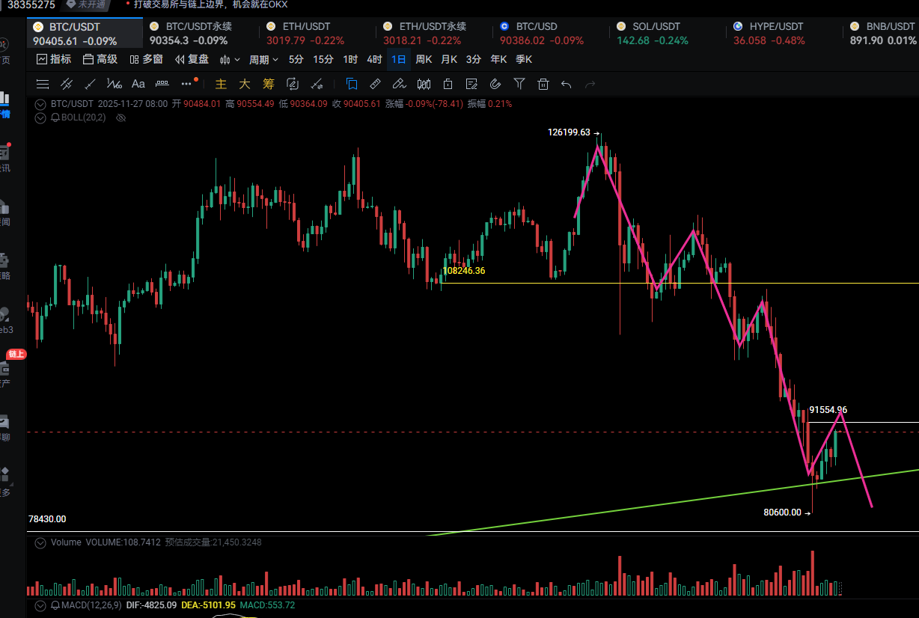Toggle the 主 main-force indicator
The height and width of the screenshot is (618, 919).
(x=221, y=84)
